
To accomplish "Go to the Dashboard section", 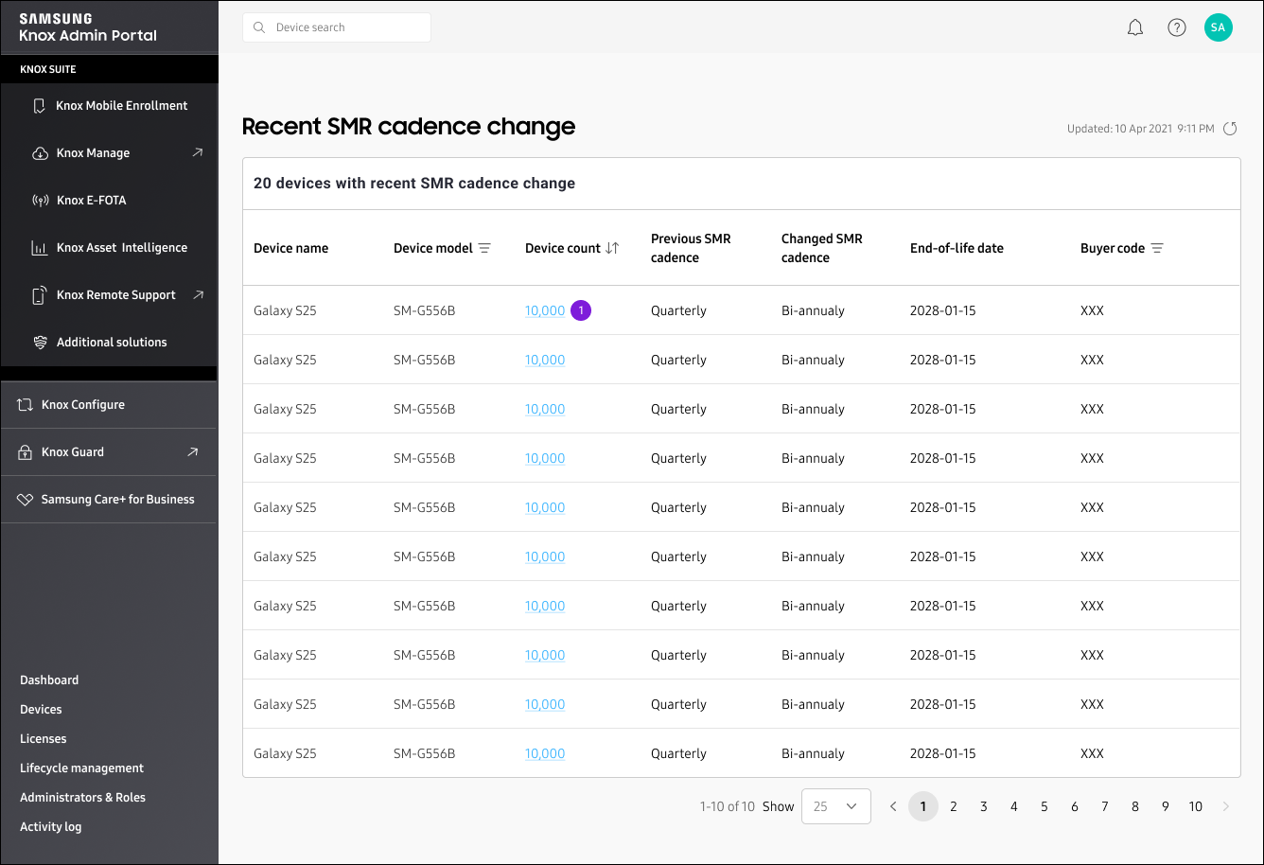I will [49, 680].
